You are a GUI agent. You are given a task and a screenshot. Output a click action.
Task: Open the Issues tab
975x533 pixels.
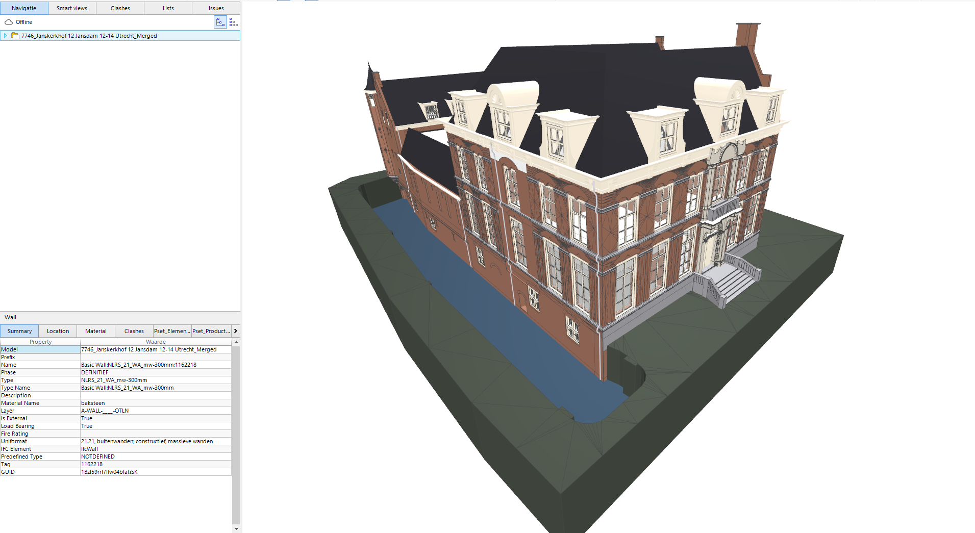tap(216, 8)
